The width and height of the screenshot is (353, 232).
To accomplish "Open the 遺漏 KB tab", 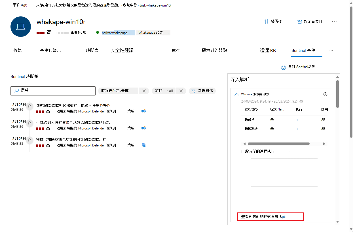I will [x=268, y=50].
